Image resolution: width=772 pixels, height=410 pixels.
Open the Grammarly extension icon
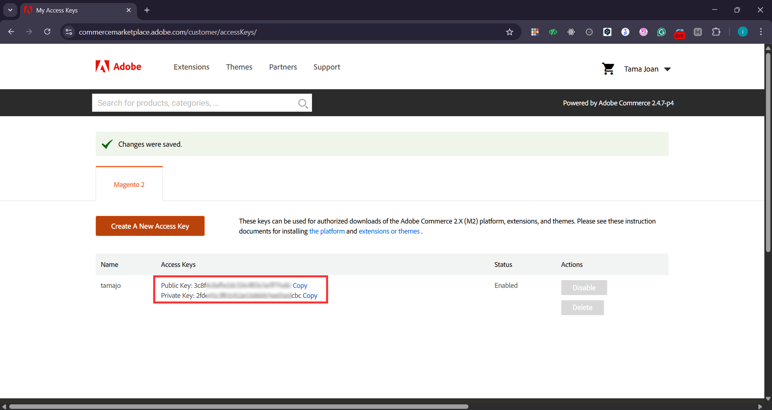pyautogui.click(x=661, y=32)
